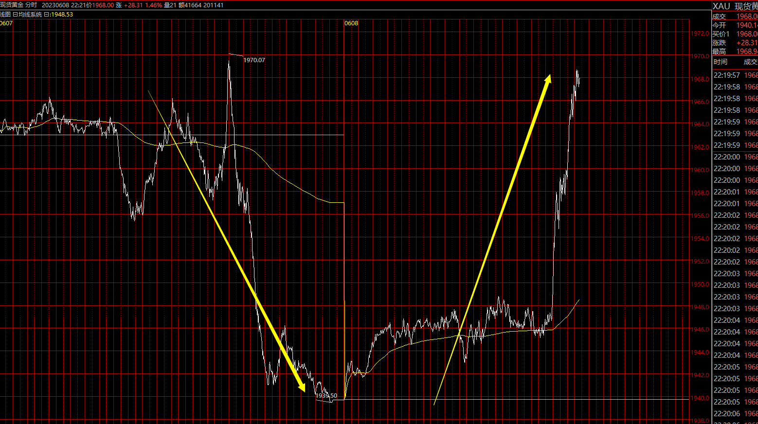Select the 22:20:06 tick row

coord(735,414)
